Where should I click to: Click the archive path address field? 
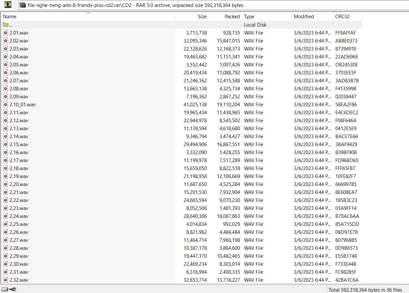[x=199, y=5]
